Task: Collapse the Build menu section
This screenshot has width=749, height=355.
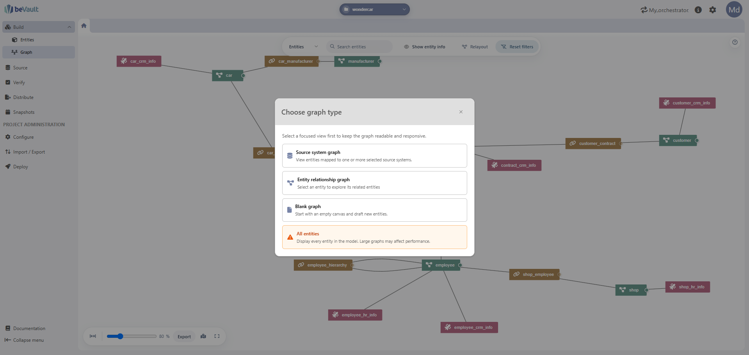Action: (38, 27)
